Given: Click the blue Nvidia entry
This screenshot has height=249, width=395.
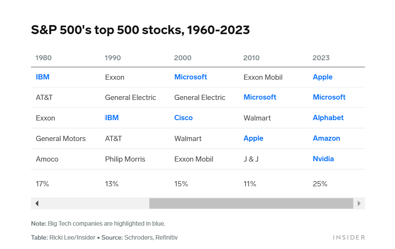Looking at the screenshot, I should click(323, 159).
